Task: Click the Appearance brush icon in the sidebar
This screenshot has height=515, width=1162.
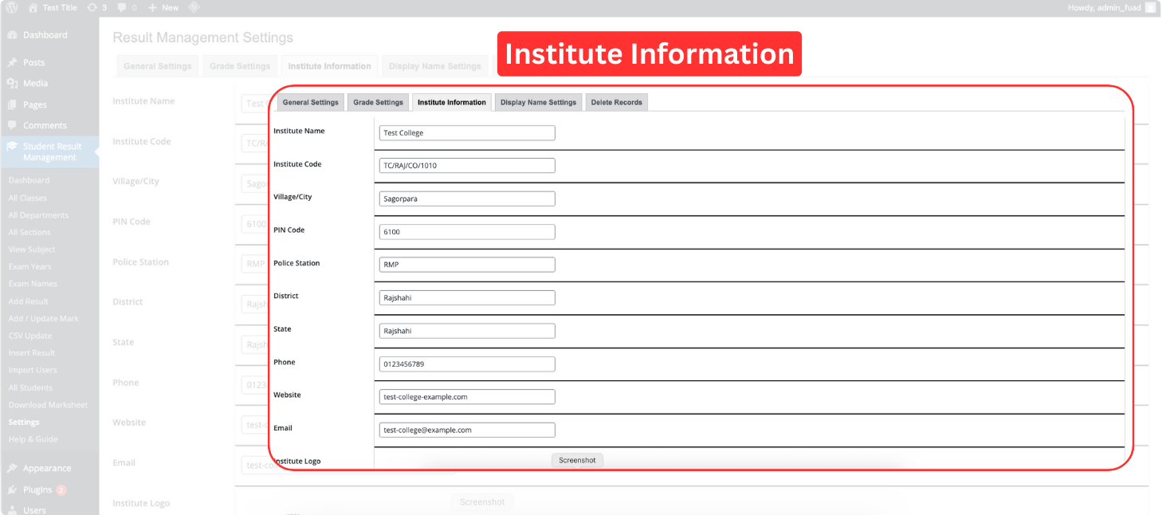Action: coord(12,468)
